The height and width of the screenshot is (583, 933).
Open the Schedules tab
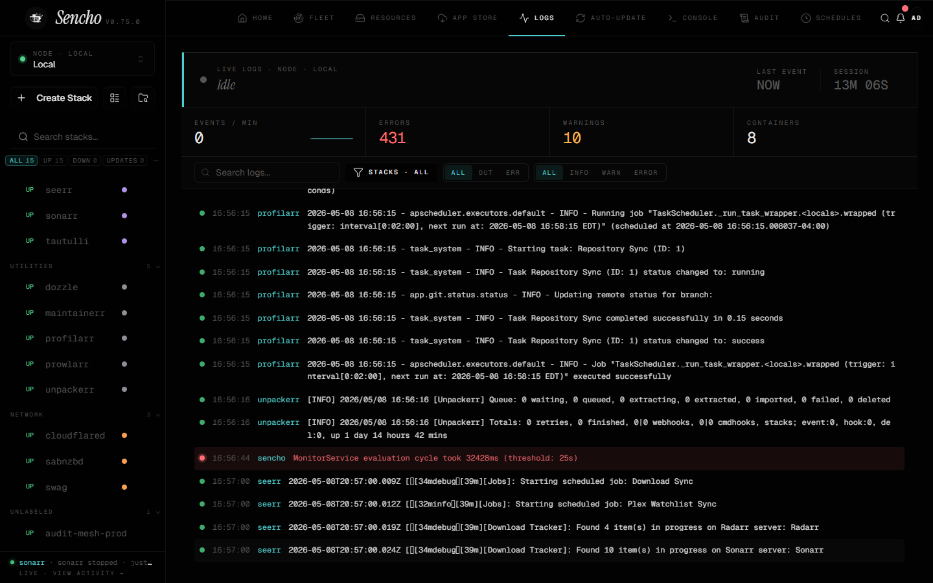831,18
